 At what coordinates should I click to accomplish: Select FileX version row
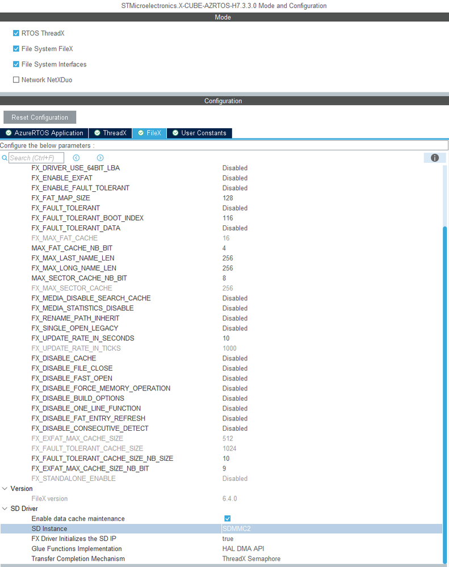click(x=221, y=499)
